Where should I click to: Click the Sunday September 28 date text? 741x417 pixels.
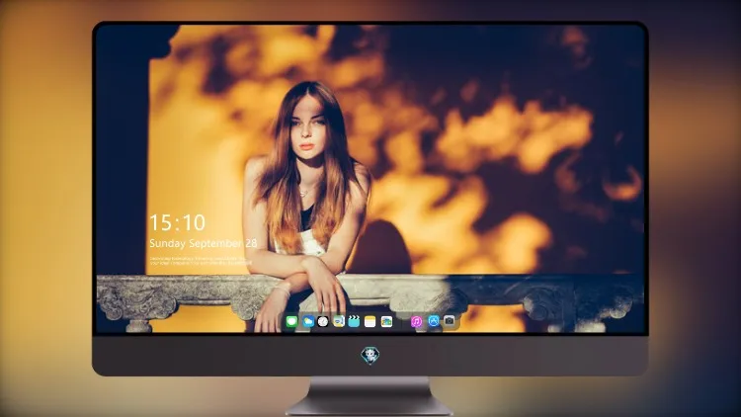point(204,243)
